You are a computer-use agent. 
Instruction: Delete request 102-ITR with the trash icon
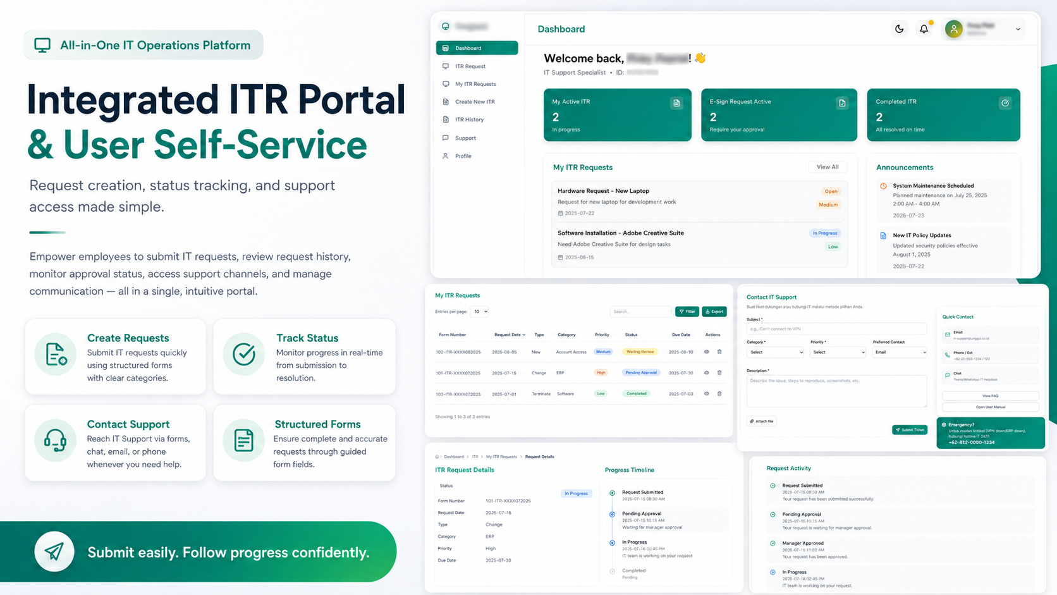719,352
